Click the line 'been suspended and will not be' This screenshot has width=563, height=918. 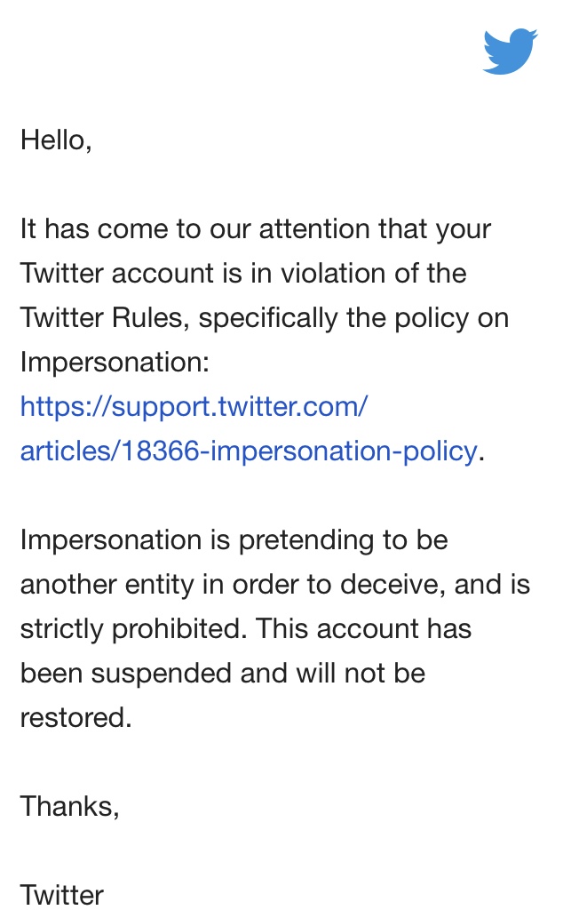click(222, 674)
